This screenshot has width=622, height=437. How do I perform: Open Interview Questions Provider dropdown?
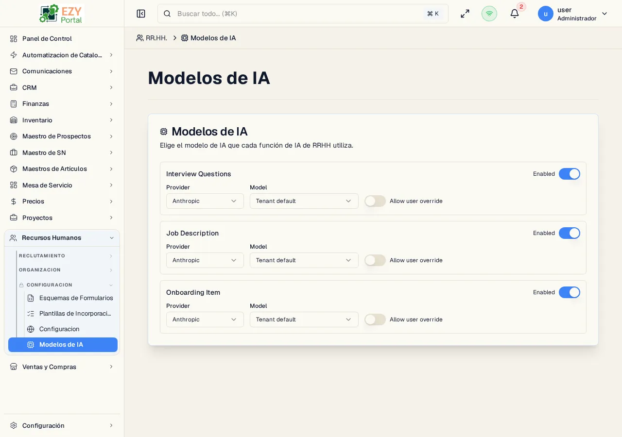(x=205, y=201)
